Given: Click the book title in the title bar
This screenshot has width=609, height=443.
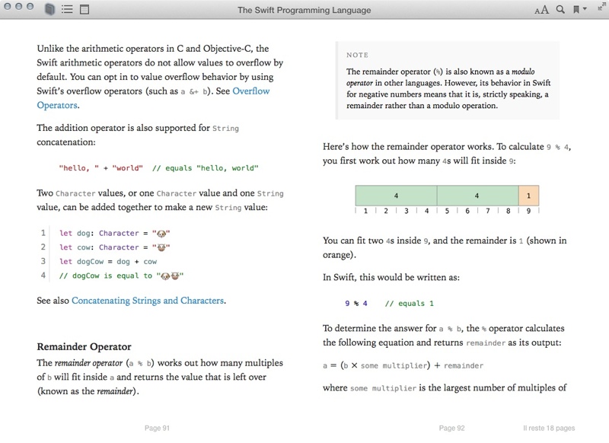Looking at the screenshot, I should click(304, 10).
